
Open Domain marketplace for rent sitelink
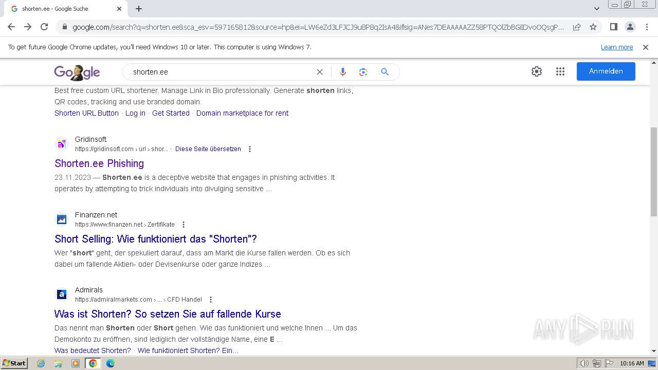pos(242,113)
